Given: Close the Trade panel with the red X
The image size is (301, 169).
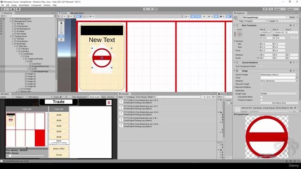Looking at the screenshot, I should [109, 103].
